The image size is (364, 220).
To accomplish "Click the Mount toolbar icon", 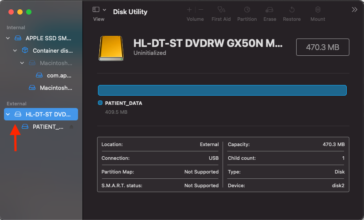I will [x=317, y=10].
